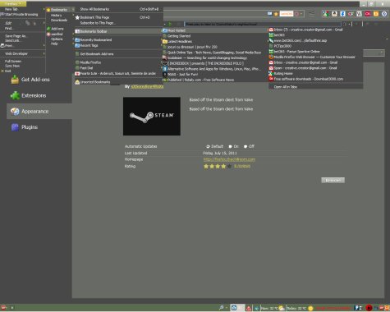Select the On automatic updates radio

point(231,146)
